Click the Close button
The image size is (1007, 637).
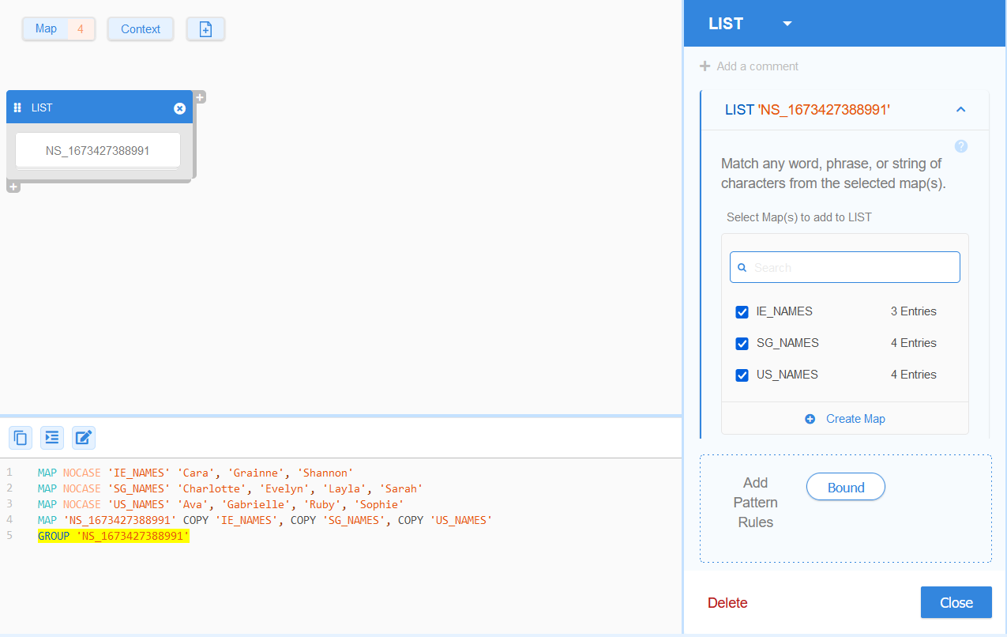pos(956,603)
